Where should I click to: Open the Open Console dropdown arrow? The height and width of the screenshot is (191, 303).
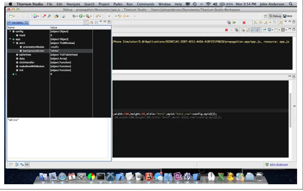279,30
